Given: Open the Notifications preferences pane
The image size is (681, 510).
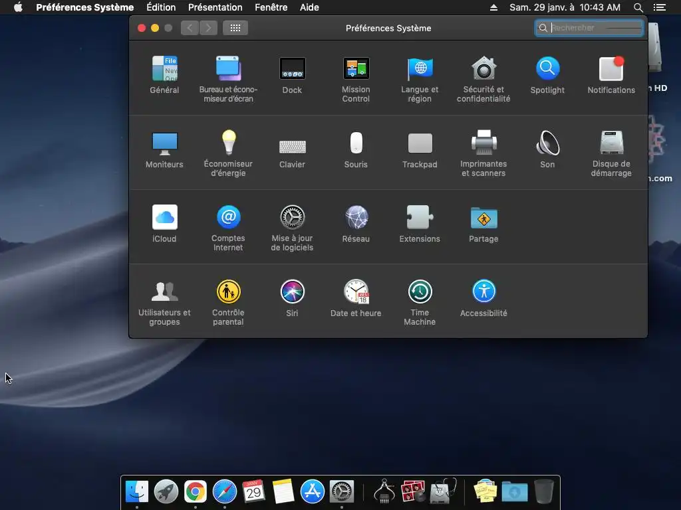Looking at the screenshot, I should pyautogui.click(x=611, y=75).
